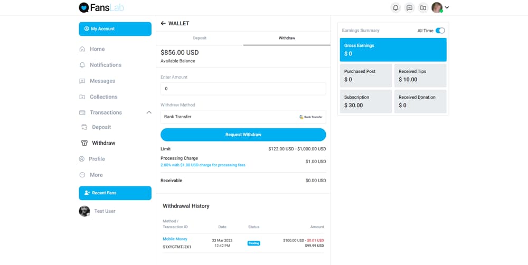Open the notifications bell in the header

(395, 8)
